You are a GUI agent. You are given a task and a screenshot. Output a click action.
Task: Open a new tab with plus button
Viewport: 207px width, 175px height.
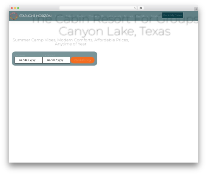[x=196, y=9]
